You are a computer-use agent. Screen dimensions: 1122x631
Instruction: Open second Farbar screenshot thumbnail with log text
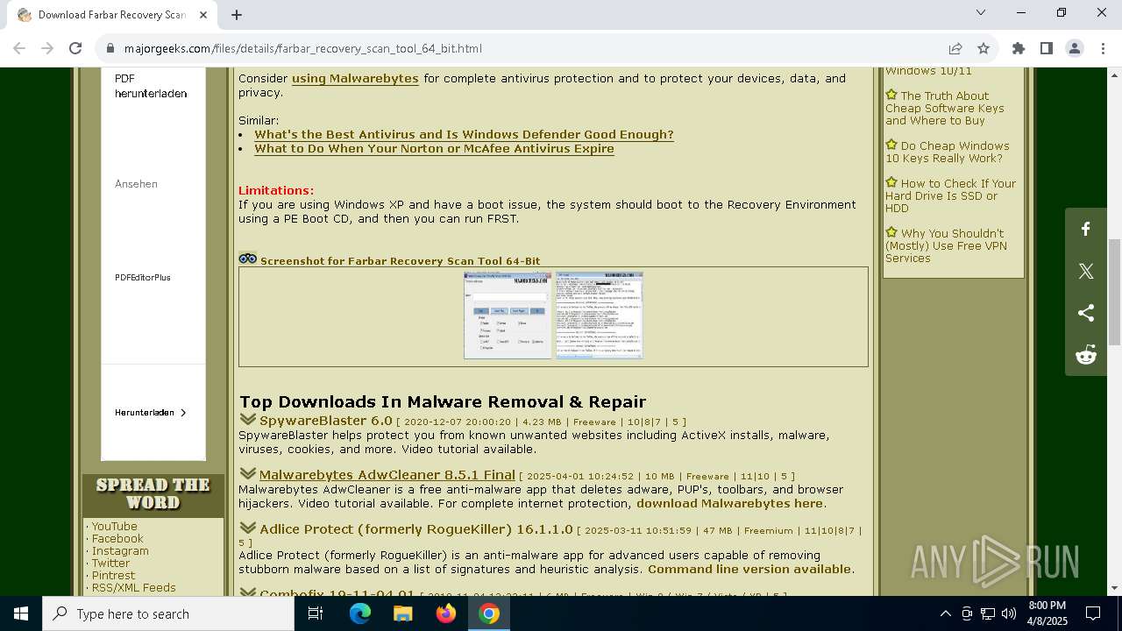(x=600, y=315)
